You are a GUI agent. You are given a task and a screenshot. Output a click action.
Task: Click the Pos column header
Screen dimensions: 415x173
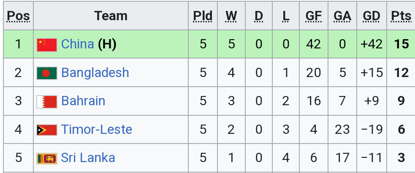[x=19, y=16]
